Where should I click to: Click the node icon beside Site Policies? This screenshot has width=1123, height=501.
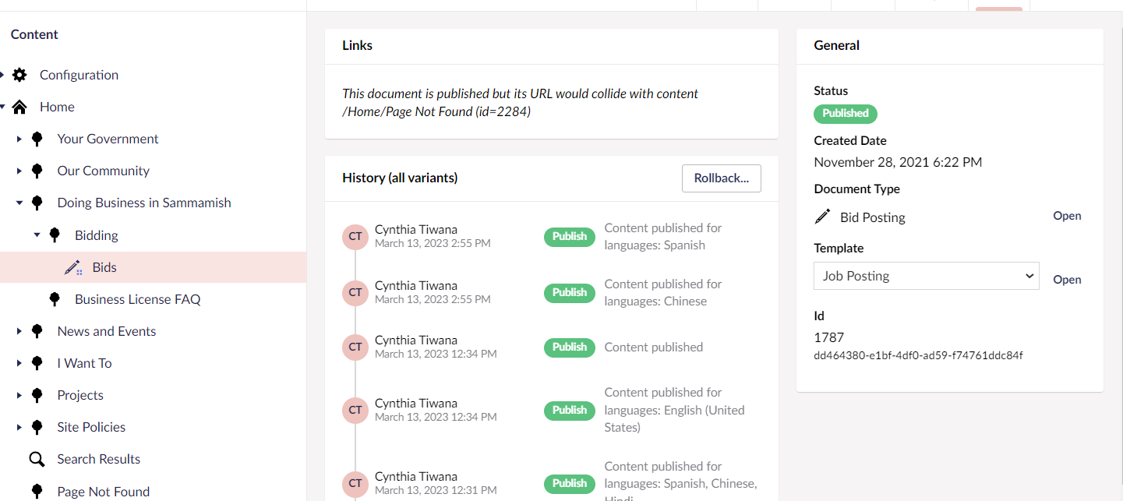click(37, 427)
